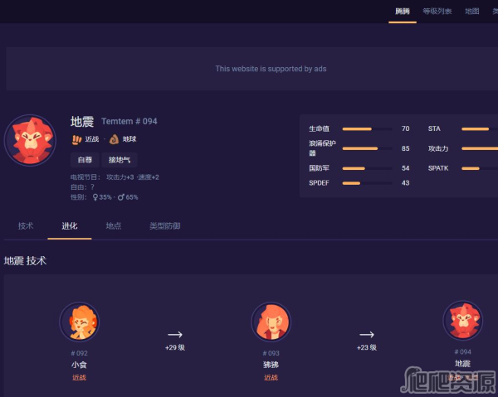Click the large Temtem #094 portrait
This screenshot has width=498, height=397.
[30, 140]
